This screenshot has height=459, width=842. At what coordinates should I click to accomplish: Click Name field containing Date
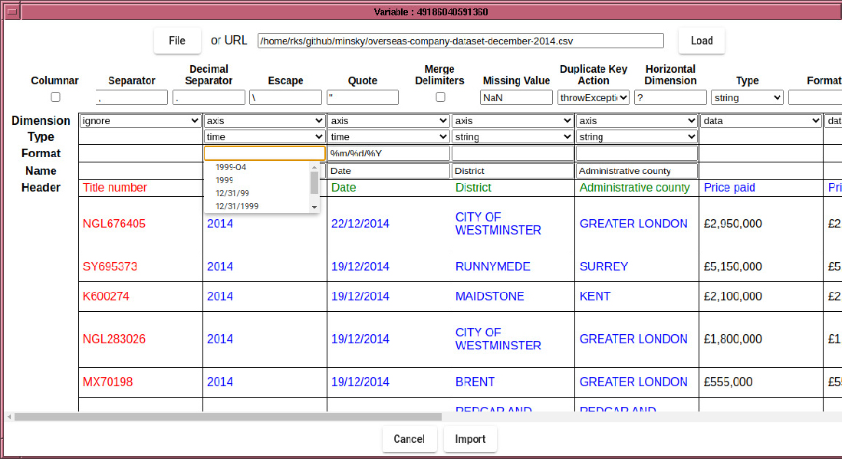389,171
